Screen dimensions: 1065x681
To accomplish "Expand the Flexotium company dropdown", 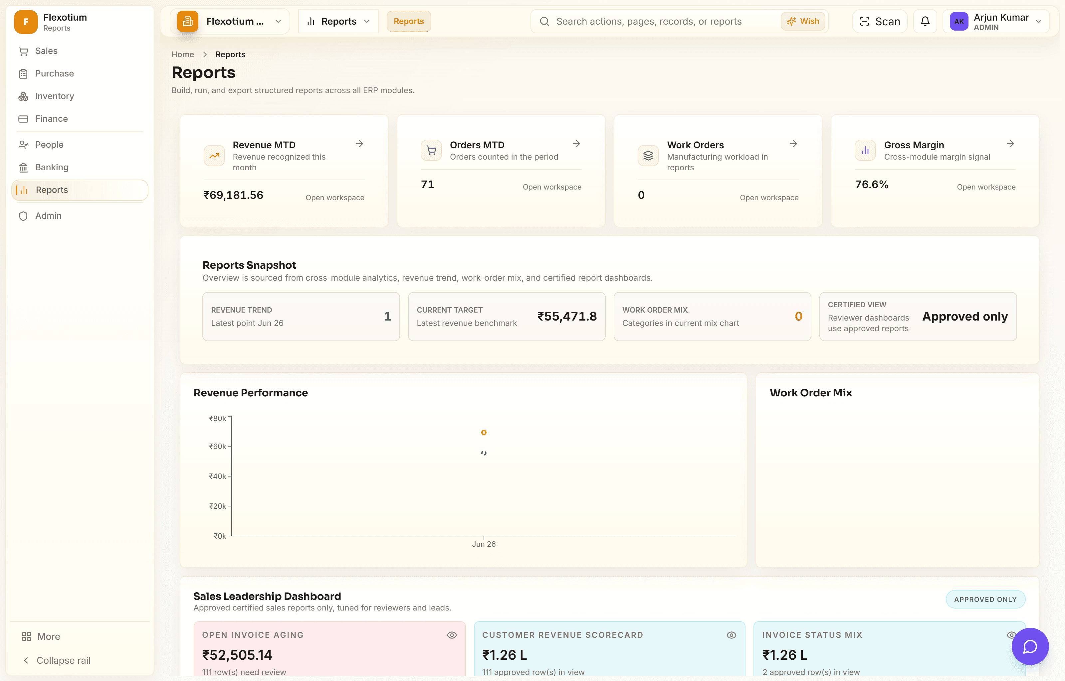I will [x=230, y=21].
